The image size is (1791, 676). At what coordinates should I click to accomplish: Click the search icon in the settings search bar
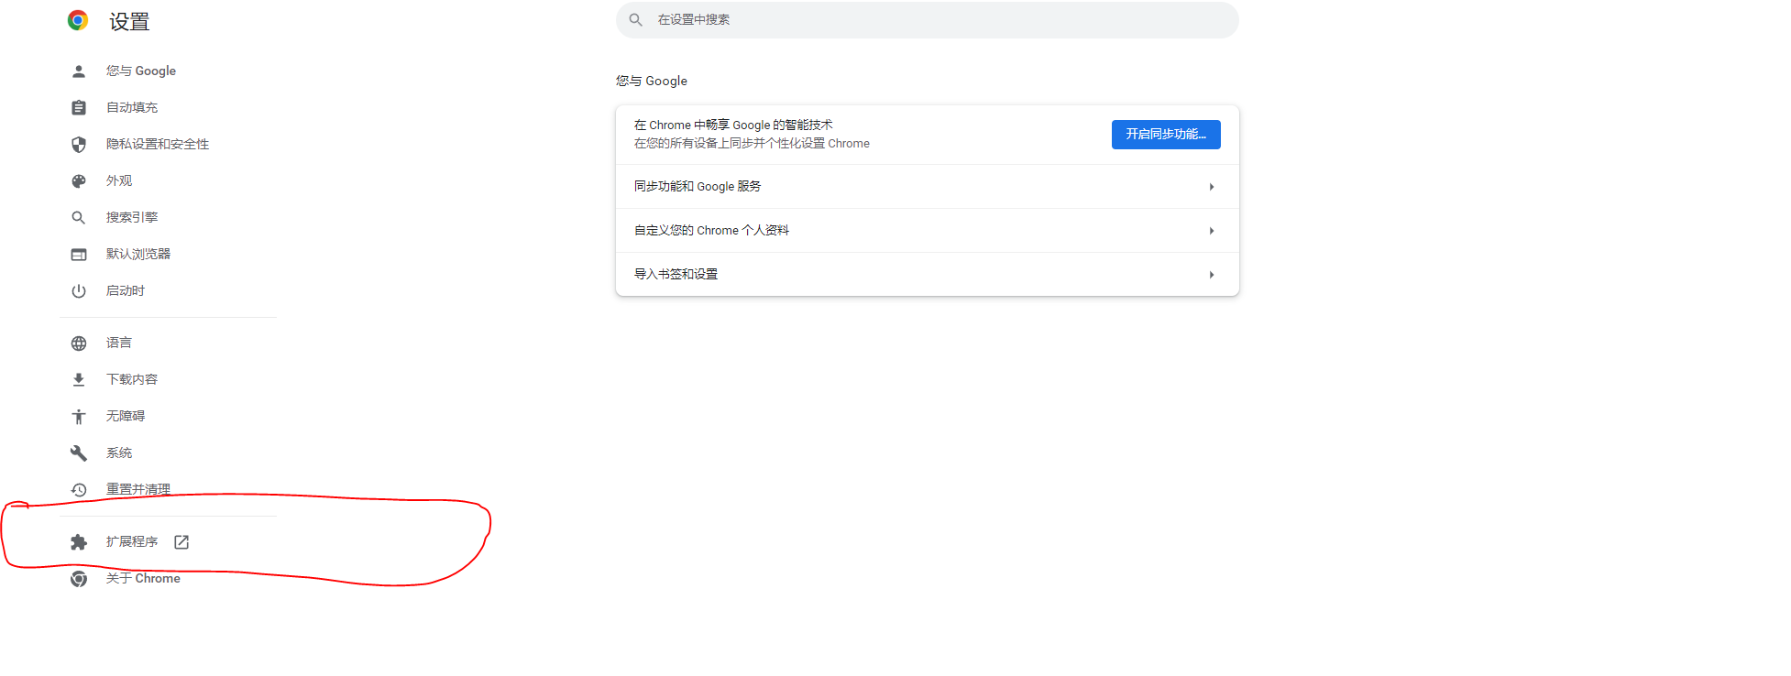[635, 20]
